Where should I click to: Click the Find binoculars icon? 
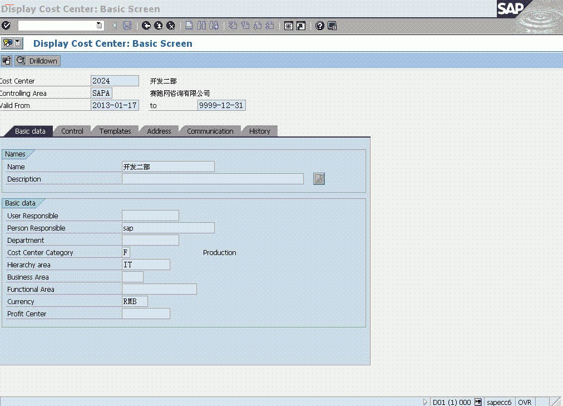tap(202, 26)
